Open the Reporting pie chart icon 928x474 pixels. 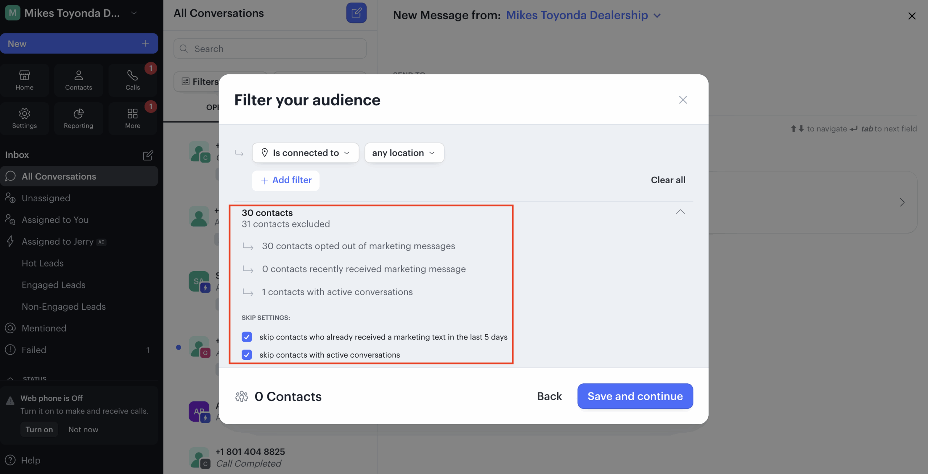click(x=78, y=118)
